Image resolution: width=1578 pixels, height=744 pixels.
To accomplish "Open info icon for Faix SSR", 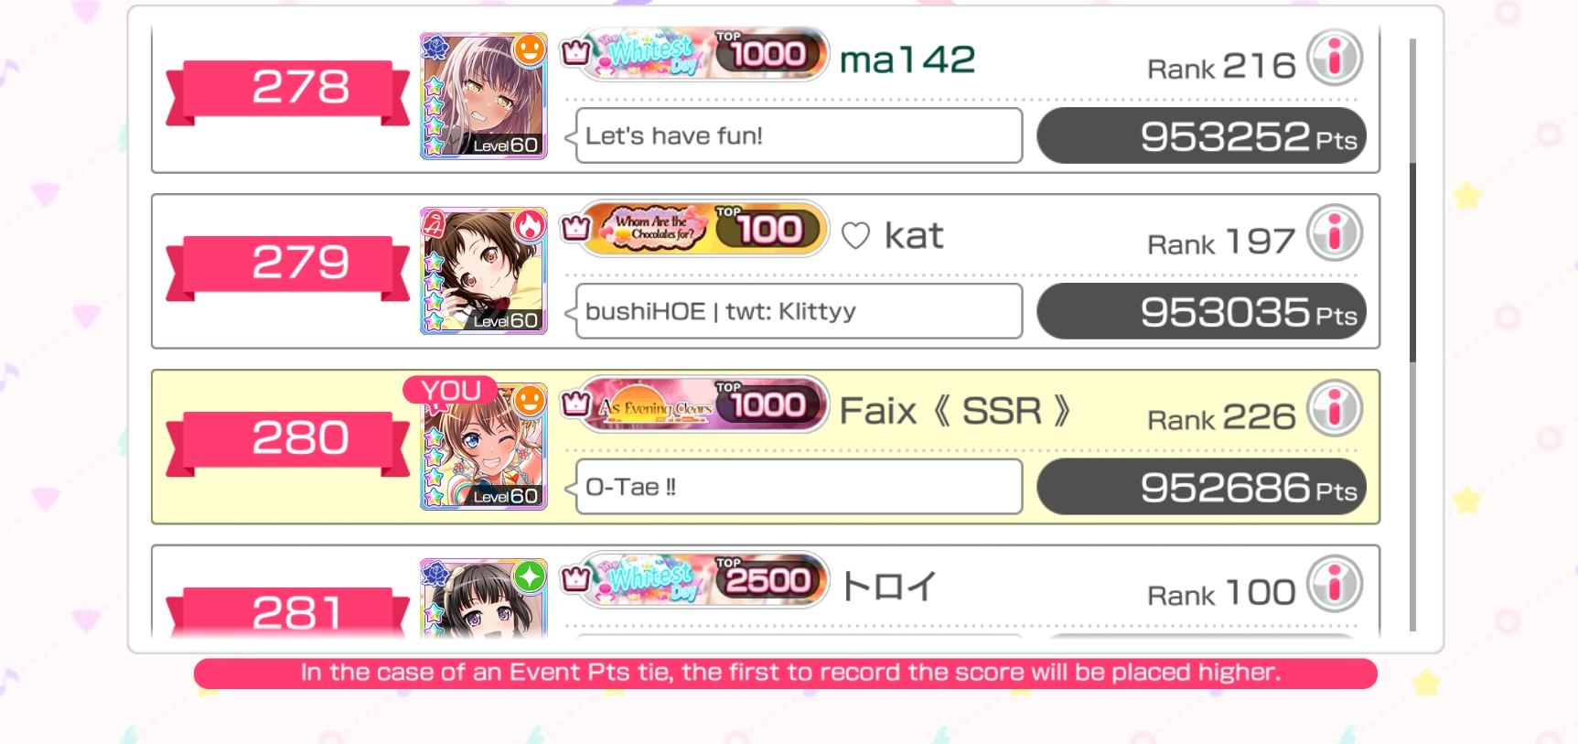I will pyautogui.click(x=1334, y=408).
